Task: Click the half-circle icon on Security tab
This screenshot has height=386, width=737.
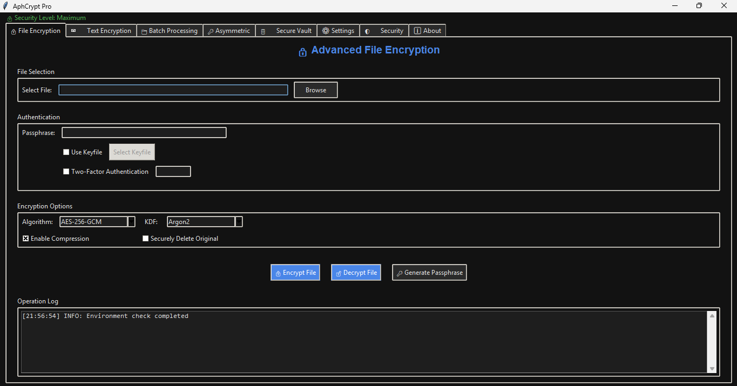Action: [367, 31]
